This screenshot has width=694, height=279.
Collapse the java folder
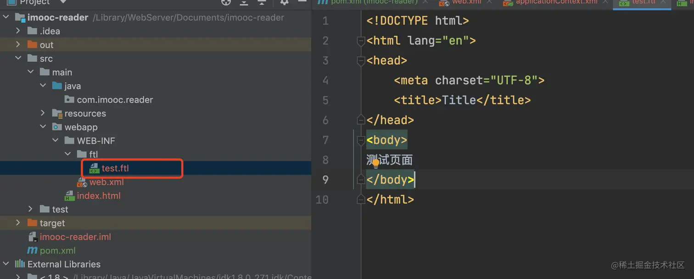coord(43,86)
